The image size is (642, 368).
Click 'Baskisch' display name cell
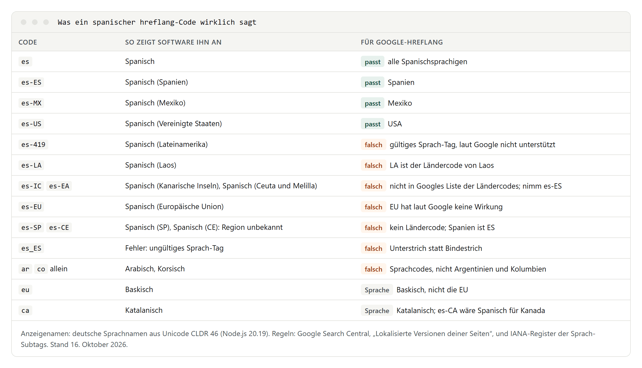[139, 290]
